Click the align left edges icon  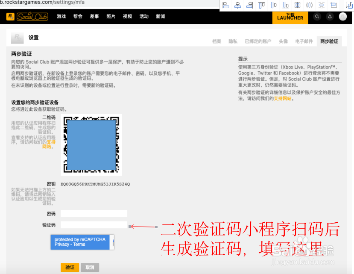[x=225, y=5]
